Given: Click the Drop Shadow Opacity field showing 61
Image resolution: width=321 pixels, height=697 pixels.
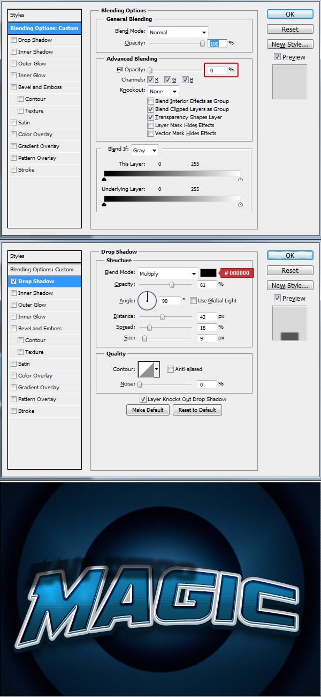Looking at the screenshot, I should click(x=207, y=285).
